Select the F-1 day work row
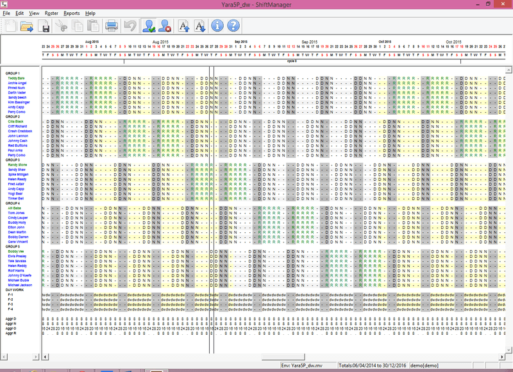The width and height of the screenshot is (513, 372). coord(10,295)
